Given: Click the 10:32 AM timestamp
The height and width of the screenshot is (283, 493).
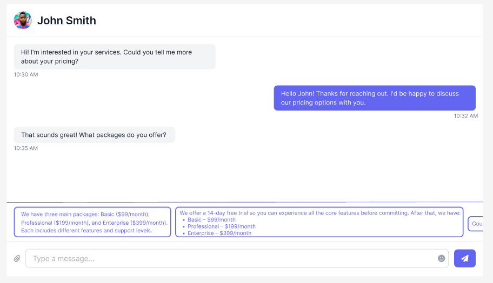Looking at the screenshot, I should pos(465,116).
